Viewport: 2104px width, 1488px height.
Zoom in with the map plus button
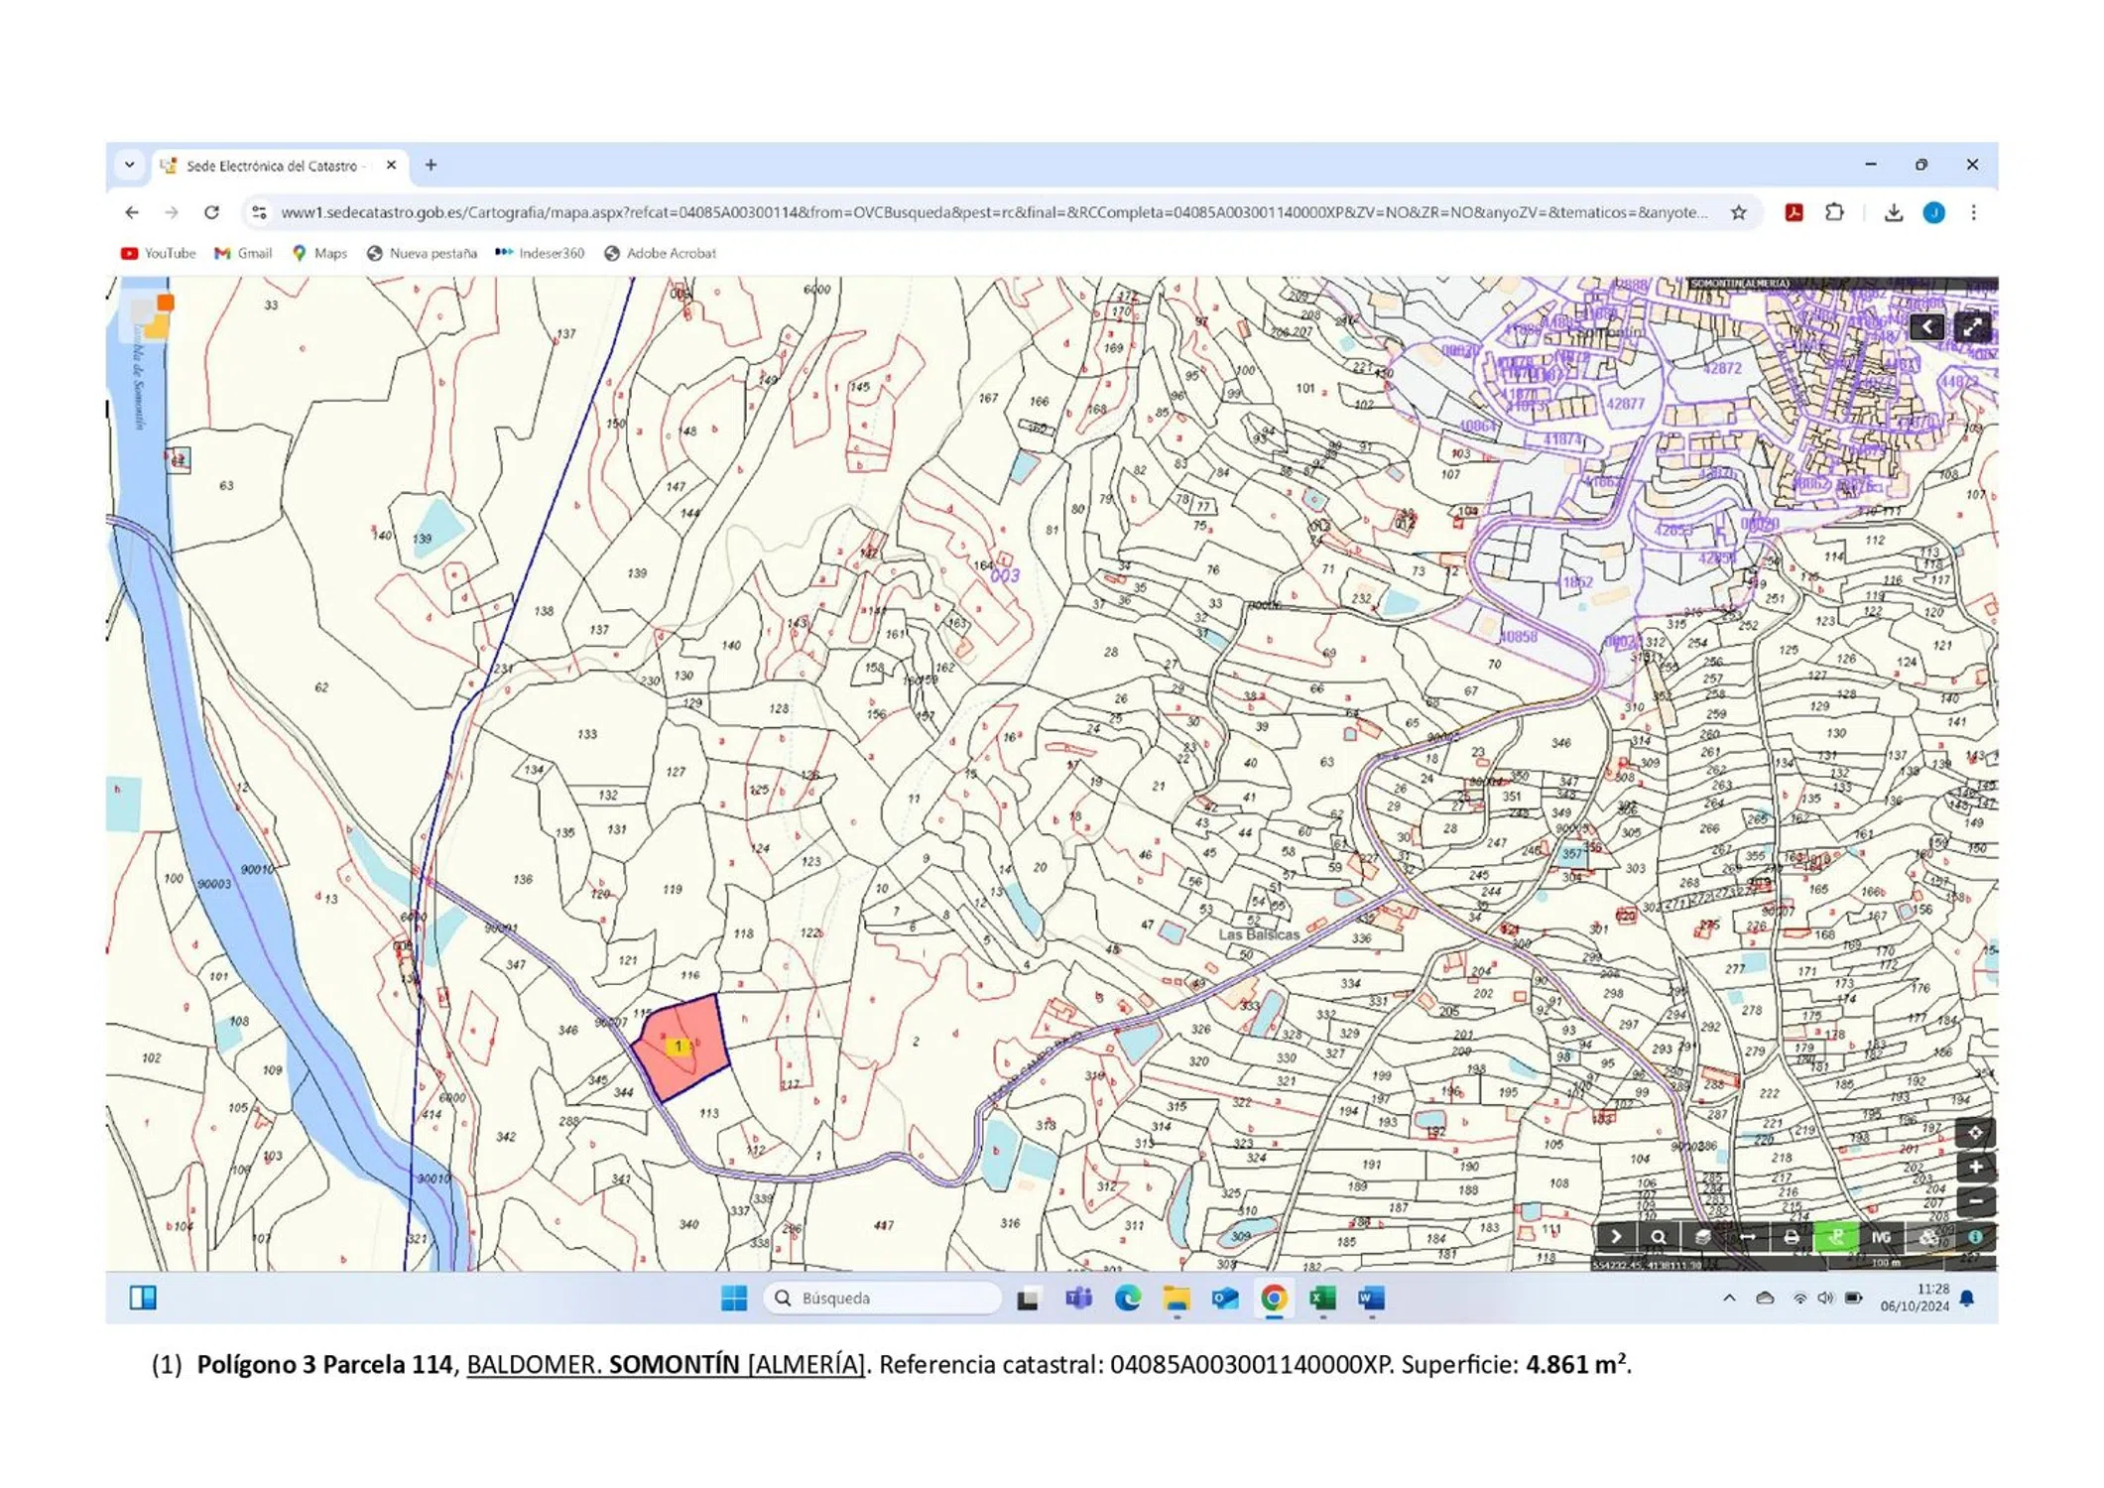pyautogui.click(x=1974, y=1167)
